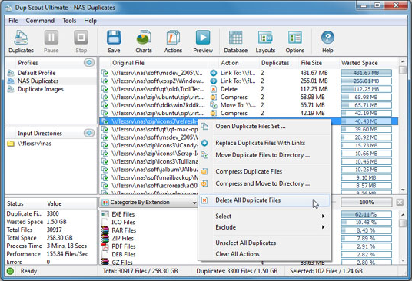Image resolution: width=412 pixels, height=281 pixels.
Task: Click the 100% filter level button
Action: coord(367,202)
